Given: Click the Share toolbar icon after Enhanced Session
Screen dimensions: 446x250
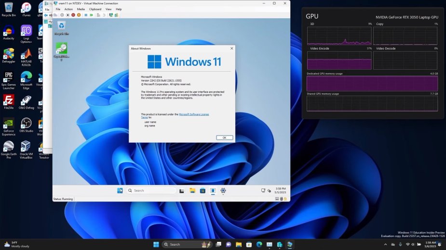Looking at the screenshot, I should point(116,15).
